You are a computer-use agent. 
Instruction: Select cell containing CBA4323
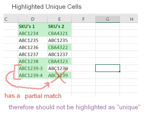click(60, 61)
